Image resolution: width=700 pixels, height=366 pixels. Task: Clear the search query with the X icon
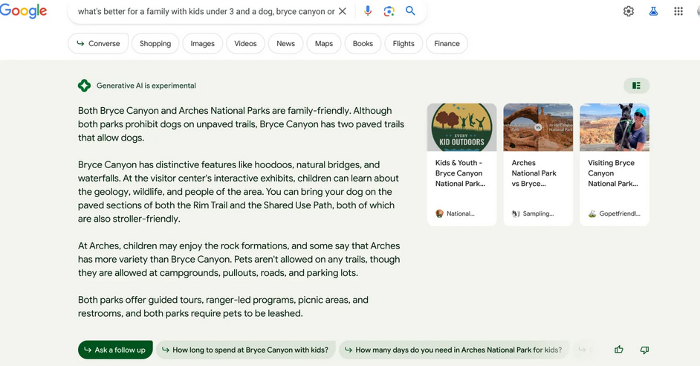[343, 11]
